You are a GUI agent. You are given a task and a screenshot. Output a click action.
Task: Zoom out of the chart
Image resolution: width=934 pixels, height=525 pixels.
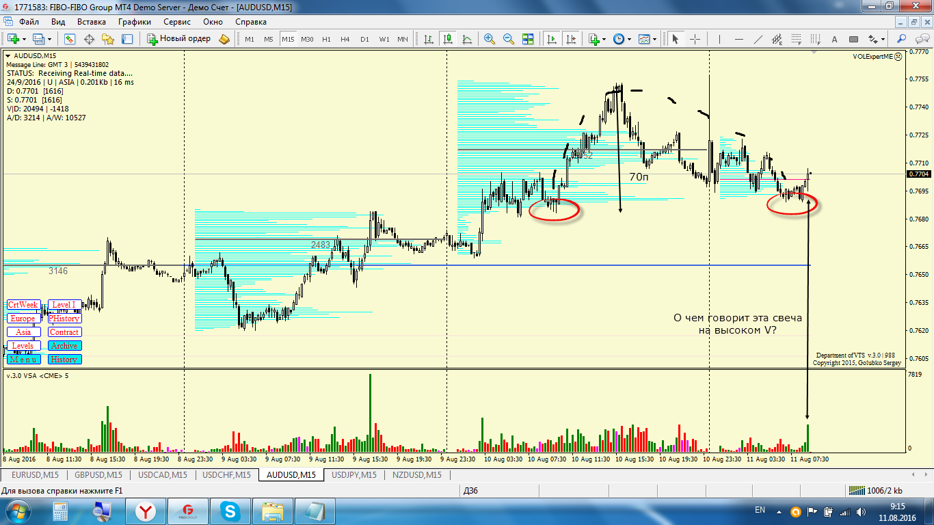point(509,39)
